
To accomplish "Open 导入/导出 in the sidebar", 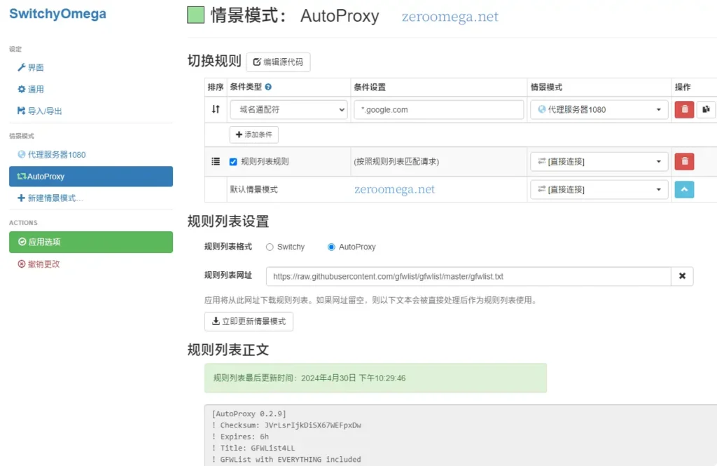I will point(43,111).
